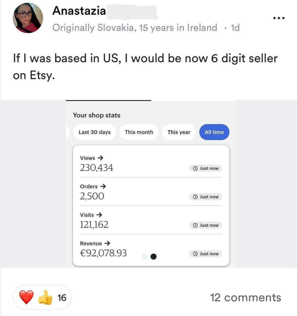Select the All time filter
The width and height of the screenshot is (298, 316).
click(x=214, y=132)
